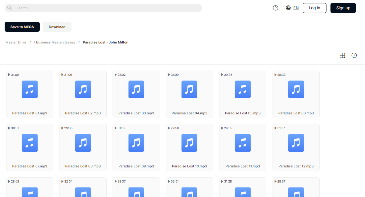Open the Paradise Lost 04.mp3 music icon
The image size is (365, 197).
click(189, 89)
